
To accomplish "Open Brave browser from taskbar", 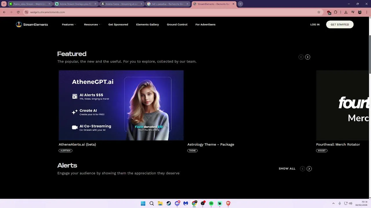I will coord(228,204).
